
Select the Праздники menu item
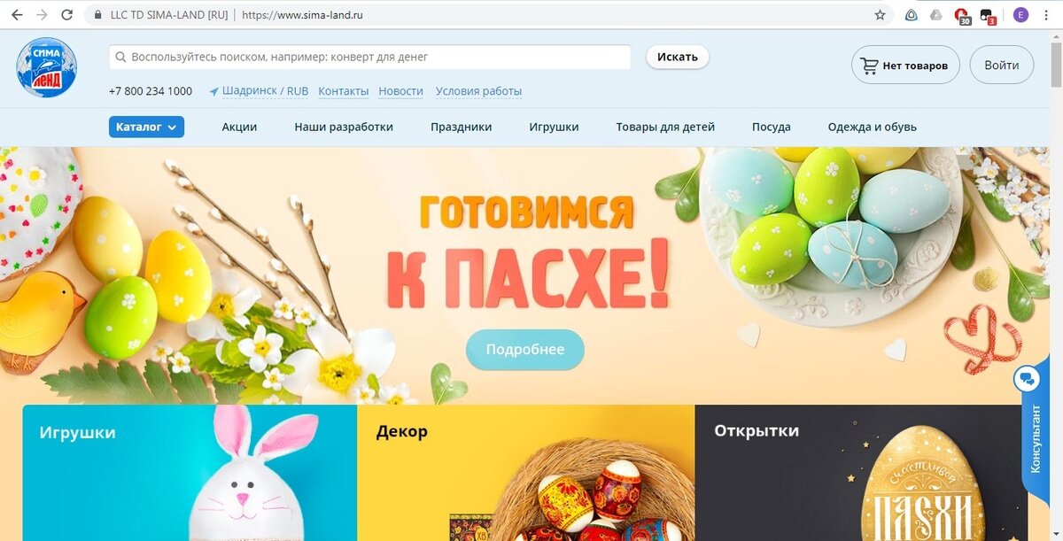(x=461, y=127)
